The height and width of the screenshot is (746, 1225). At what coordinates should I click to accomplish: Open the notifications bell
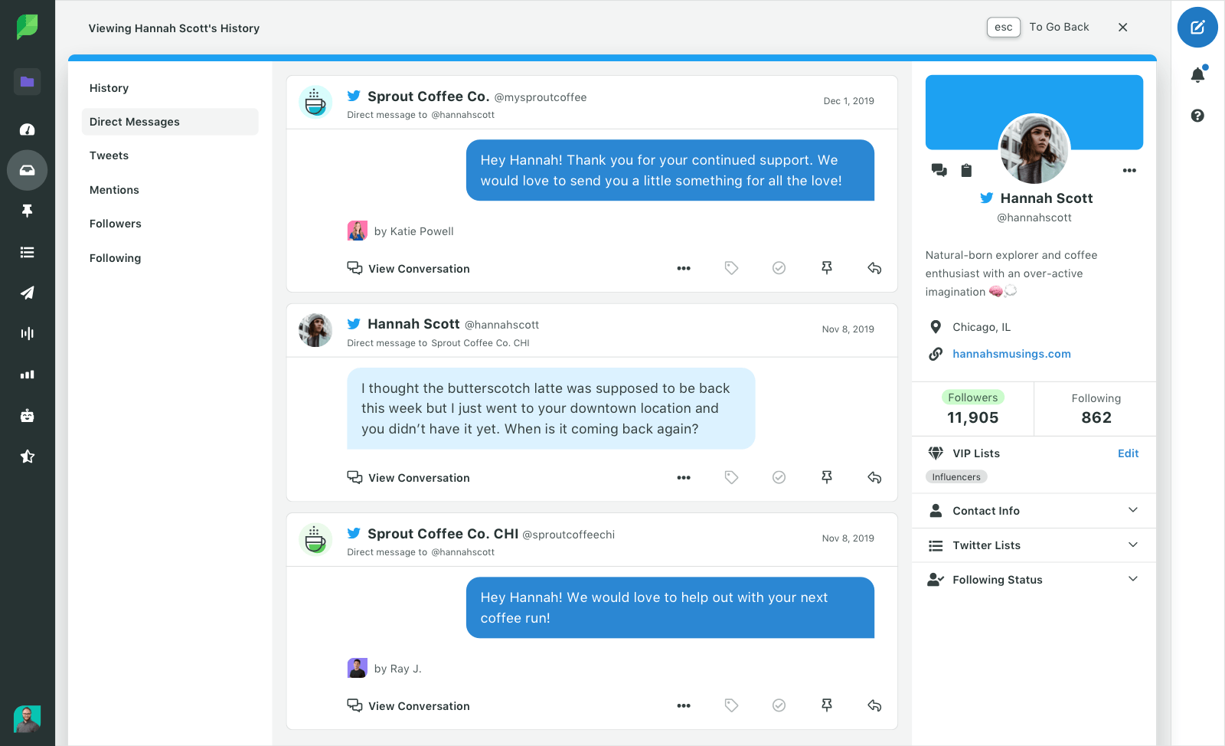click(1197, 74)
